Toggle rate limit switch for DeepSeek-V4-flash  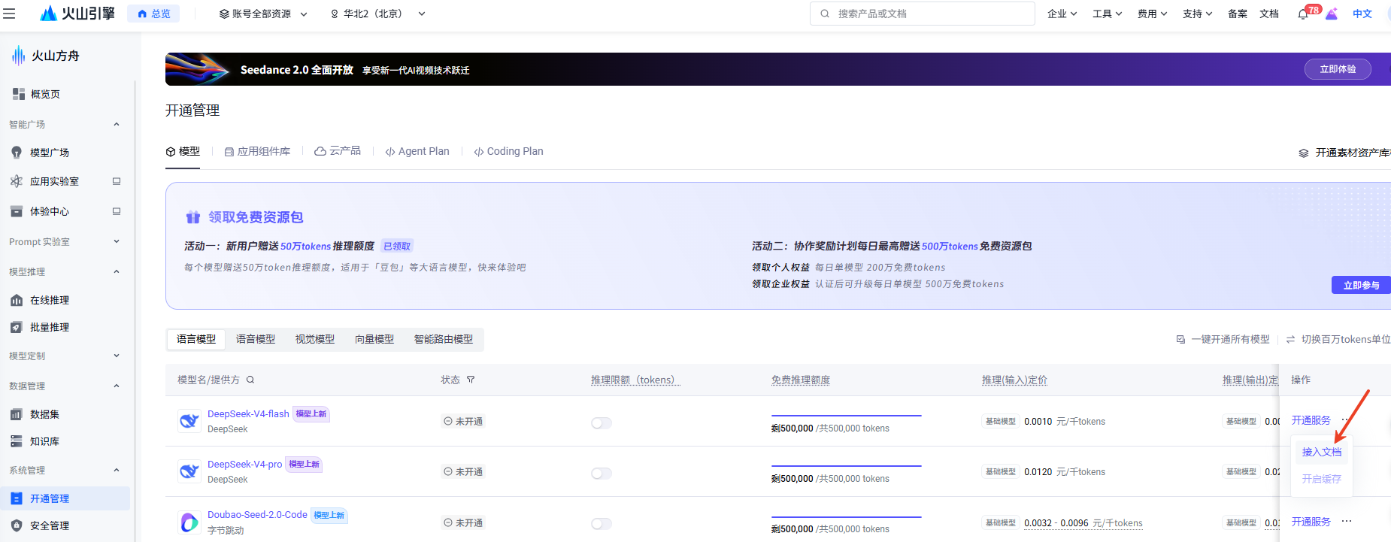pos(602,422)
